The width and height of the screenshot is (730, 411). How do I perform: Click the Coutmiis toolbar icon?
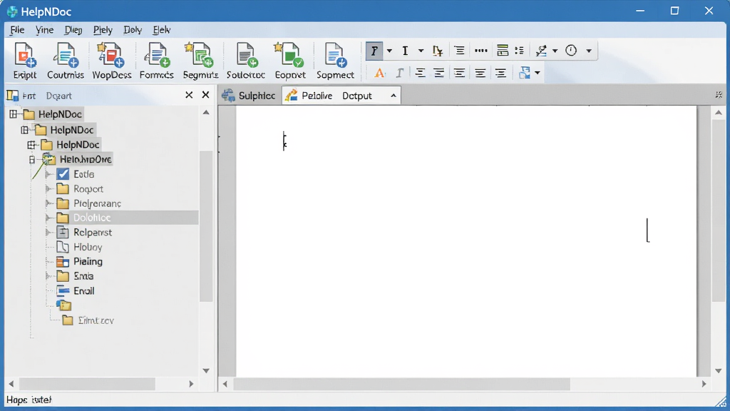coord(65,61)
